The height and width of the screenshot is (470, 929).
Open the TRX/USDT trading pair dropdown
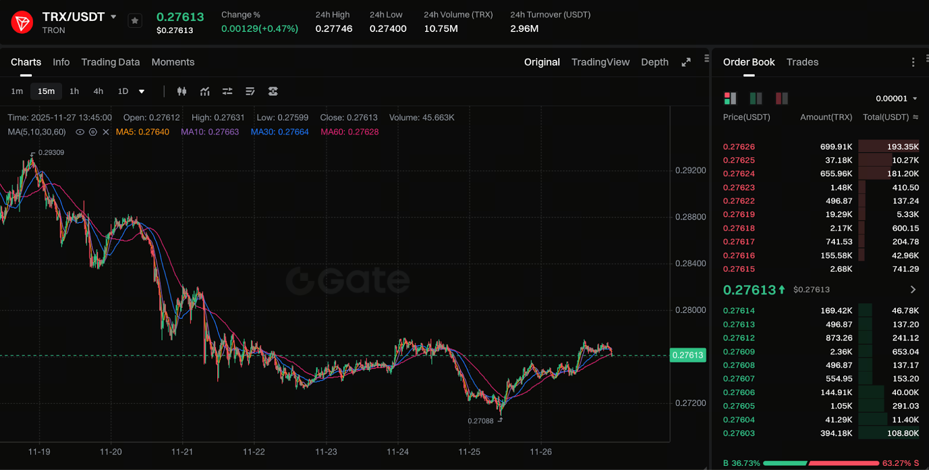tap(113, 17)
